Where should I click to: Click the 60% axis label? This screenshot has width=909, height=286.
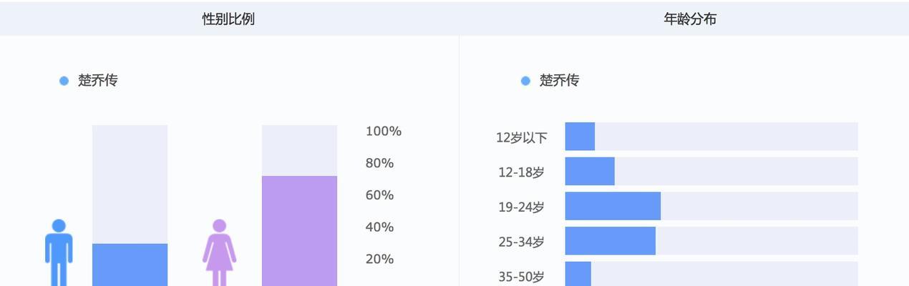tap(380, 195)
